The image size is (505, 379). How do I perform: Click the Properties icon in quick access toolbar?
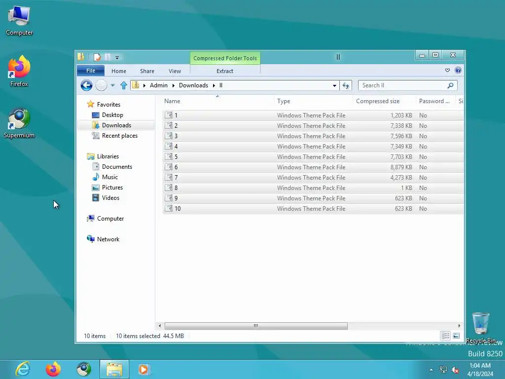(x=97, y=57)
